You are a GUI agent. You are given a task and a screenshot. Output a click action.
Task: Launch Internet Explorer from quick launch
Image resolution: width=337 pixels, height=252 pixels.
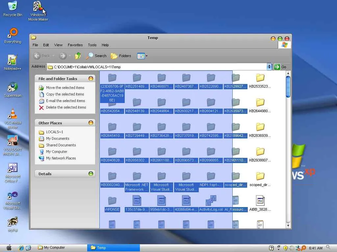click(21, 248)
